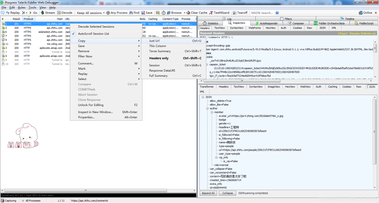Click the MSDN Search input field

(x=262, y=13)
